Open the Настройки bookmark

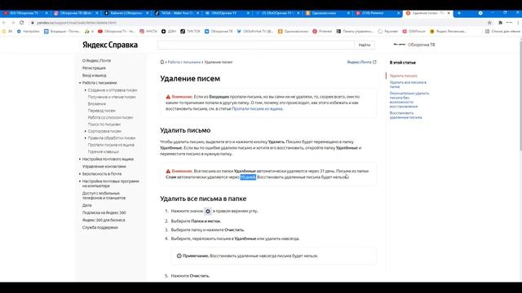coord(29,31)
